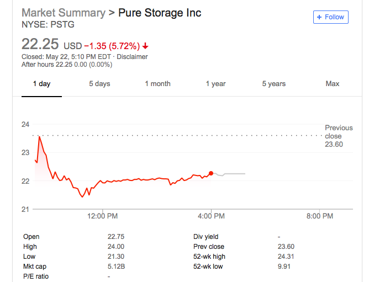This screenshot has height=282, width=369.
Task: Click the Previous close 23.60 label
Action: (339, 136)
